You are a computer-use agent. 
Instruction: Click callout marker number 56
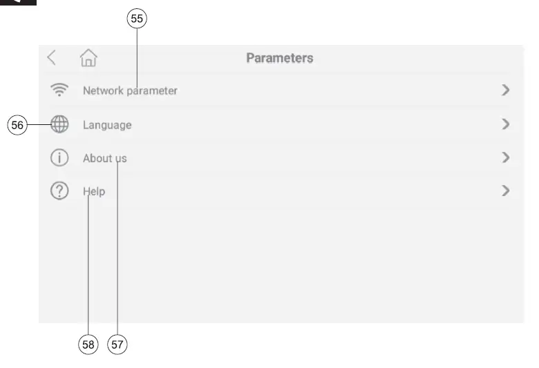tap(17, 125)
